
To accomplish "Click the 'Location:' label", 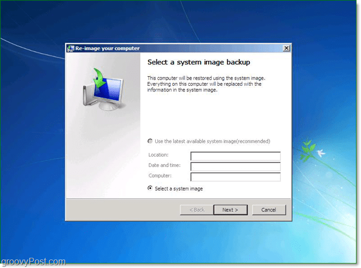I will tap(159, 155).
